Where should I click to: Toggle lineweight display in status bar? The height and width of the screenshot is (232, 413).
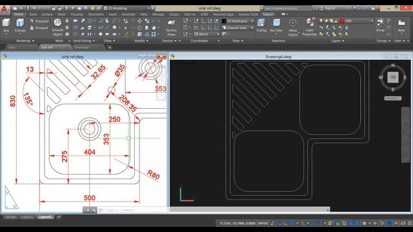point(330,224)
